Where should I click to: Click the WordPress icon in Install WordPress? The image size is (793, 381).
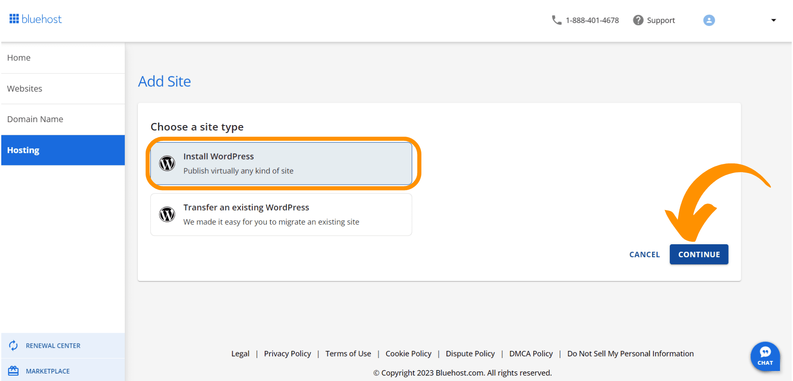[167, 163]
